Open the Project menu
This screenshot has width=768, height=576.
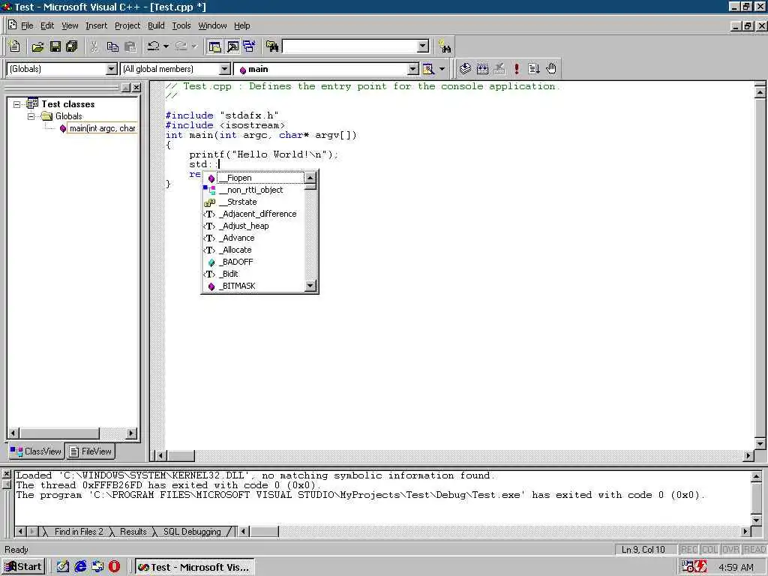(x=127, y=25)
